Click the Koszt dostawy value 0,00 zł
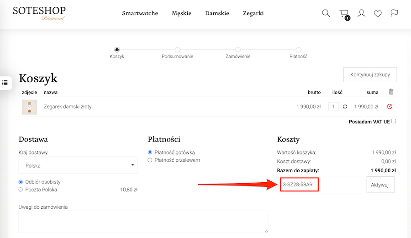Viewport: 411px width, 238px height. tap(389, 161)
